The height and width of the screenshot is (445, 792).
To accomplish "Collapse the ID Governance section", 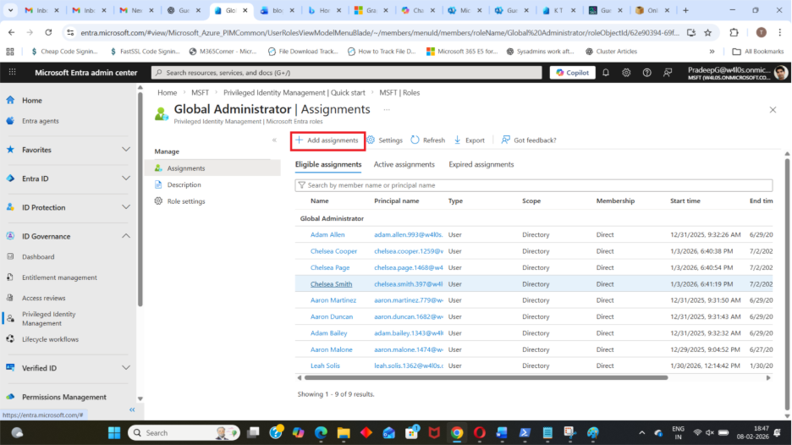I will click(126, 236).
